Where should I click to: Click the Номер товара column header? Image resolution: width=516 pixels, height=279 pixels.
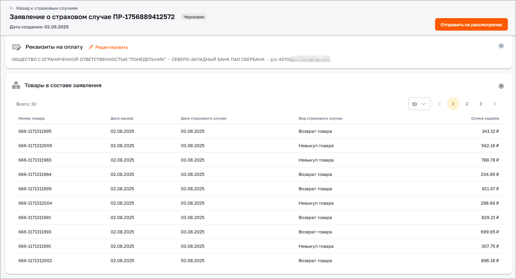click(x=32, y=118)
